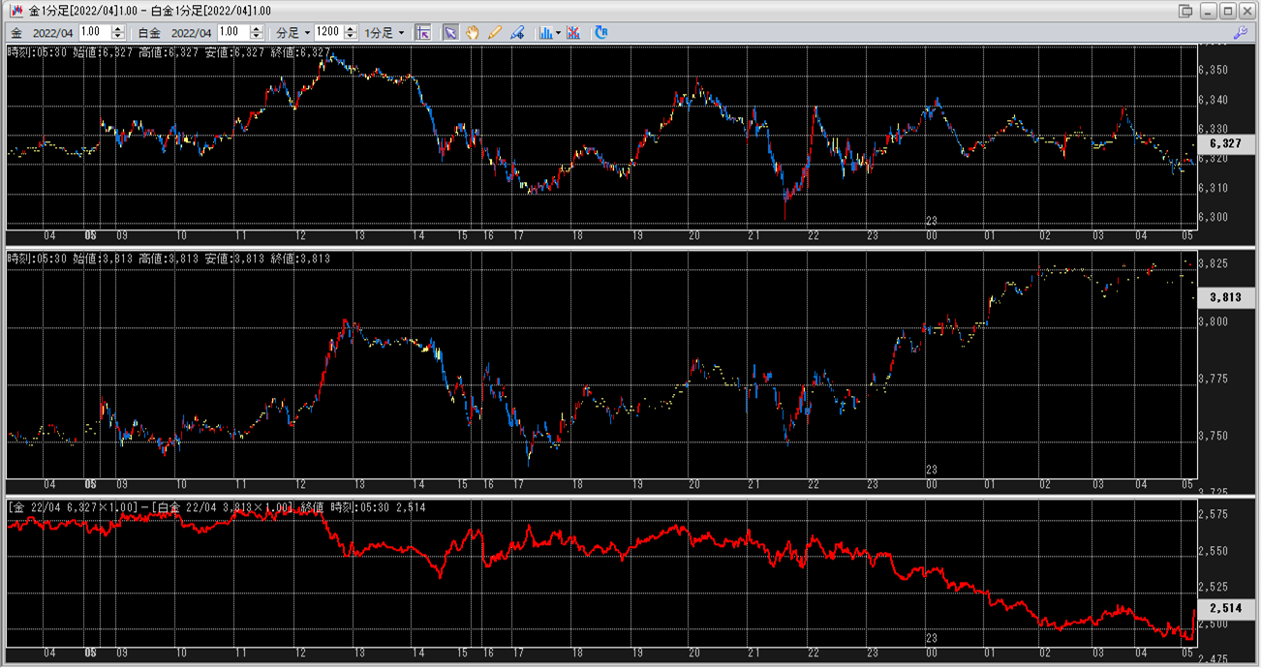Increase the bar count 1200 spinner
The width and height of the screenshot is (1261, 668).
351,28
